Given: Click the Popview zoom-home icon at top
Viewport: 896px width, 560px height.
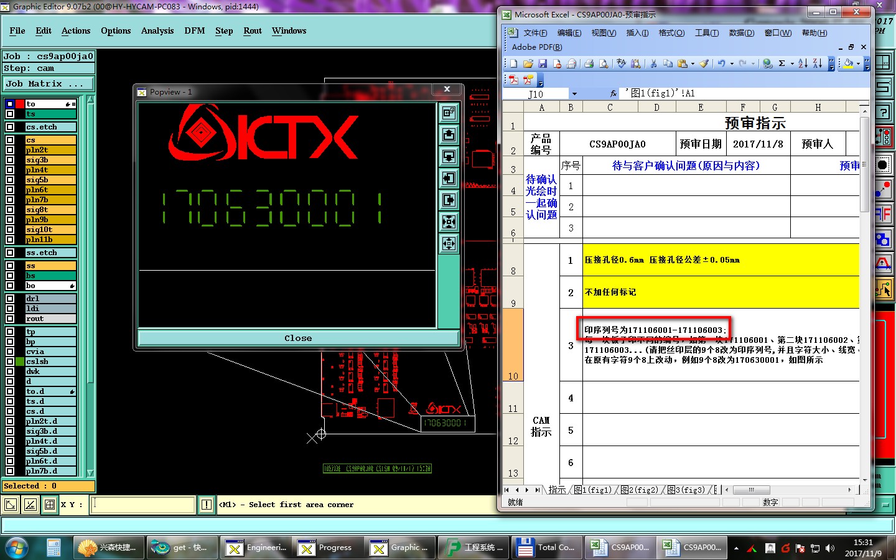Looking at the screenshot, I should pos(449,113).
